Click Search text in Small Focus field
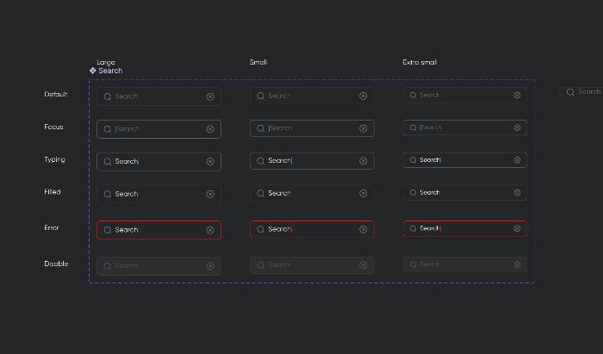 (x=281, y=128)
